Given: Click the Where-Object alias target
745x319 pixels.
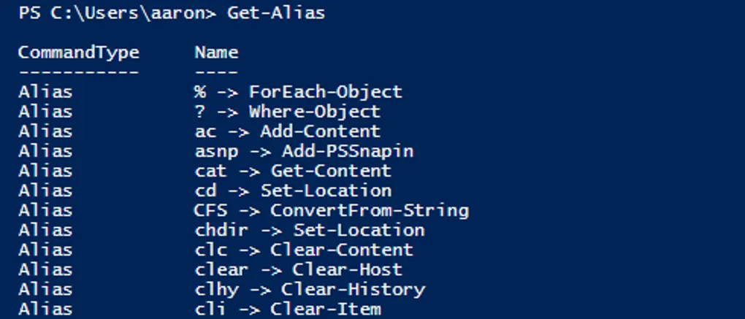Looking at the screenshot, I should click(314, 112).
